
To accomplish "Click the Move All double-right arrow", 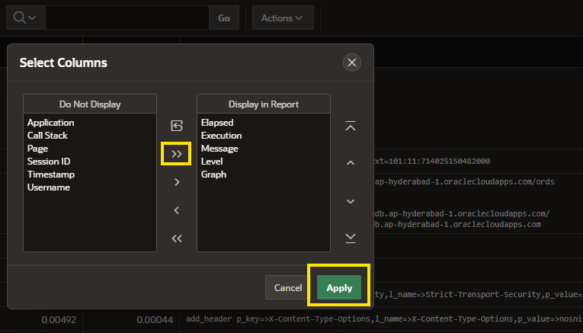I will pyautogui.click(x=177, y=154).
